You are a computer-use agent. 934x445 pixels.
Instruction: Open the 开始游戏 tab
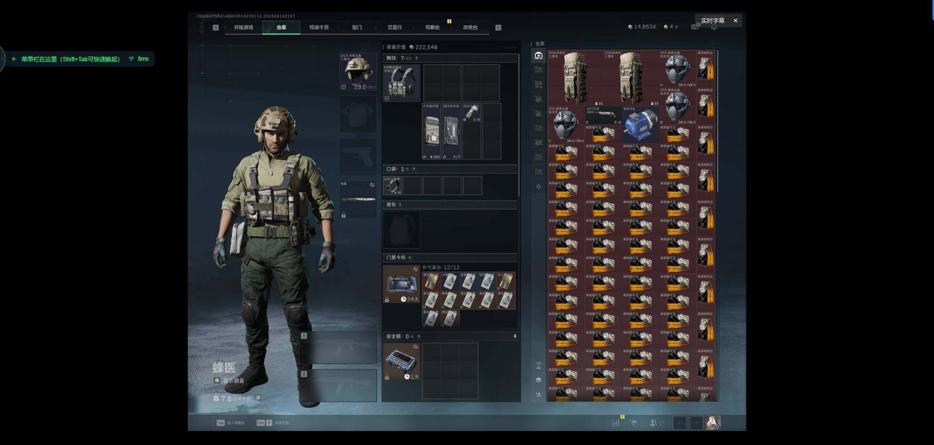pyautogui.click(x=243, y=28)
